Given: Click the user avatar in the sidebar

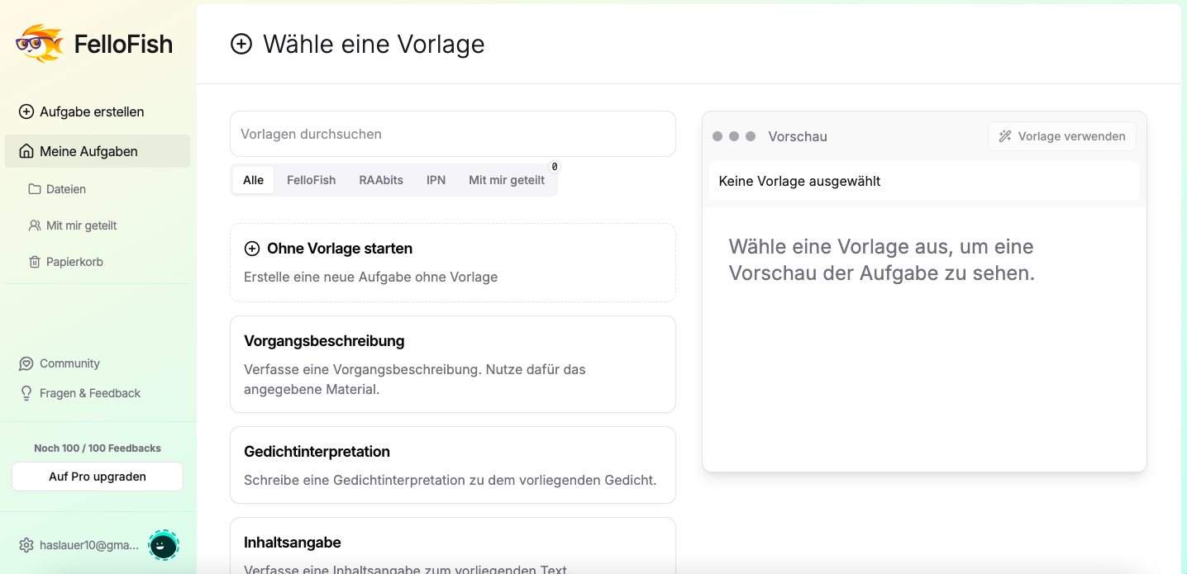Looking at the screenshot, I should (164, 545).
